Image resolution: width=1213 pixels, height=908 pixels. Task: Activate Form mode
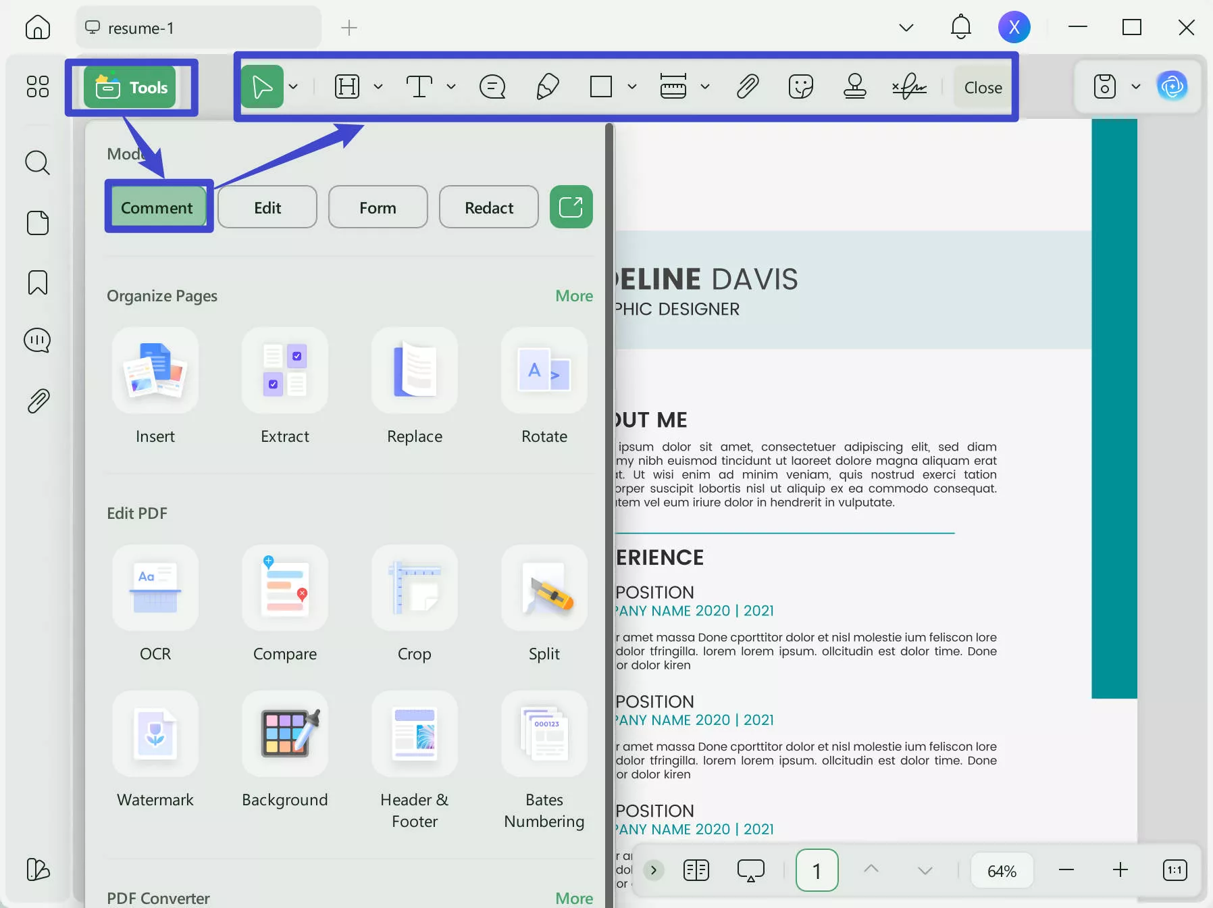click(x=378, y=207)
